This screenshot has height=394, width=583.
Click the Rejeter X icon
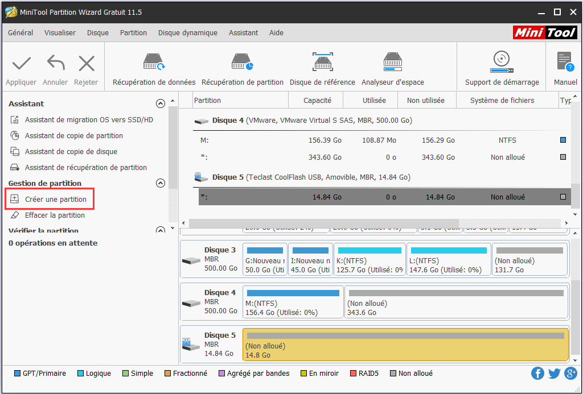point(87,64)
